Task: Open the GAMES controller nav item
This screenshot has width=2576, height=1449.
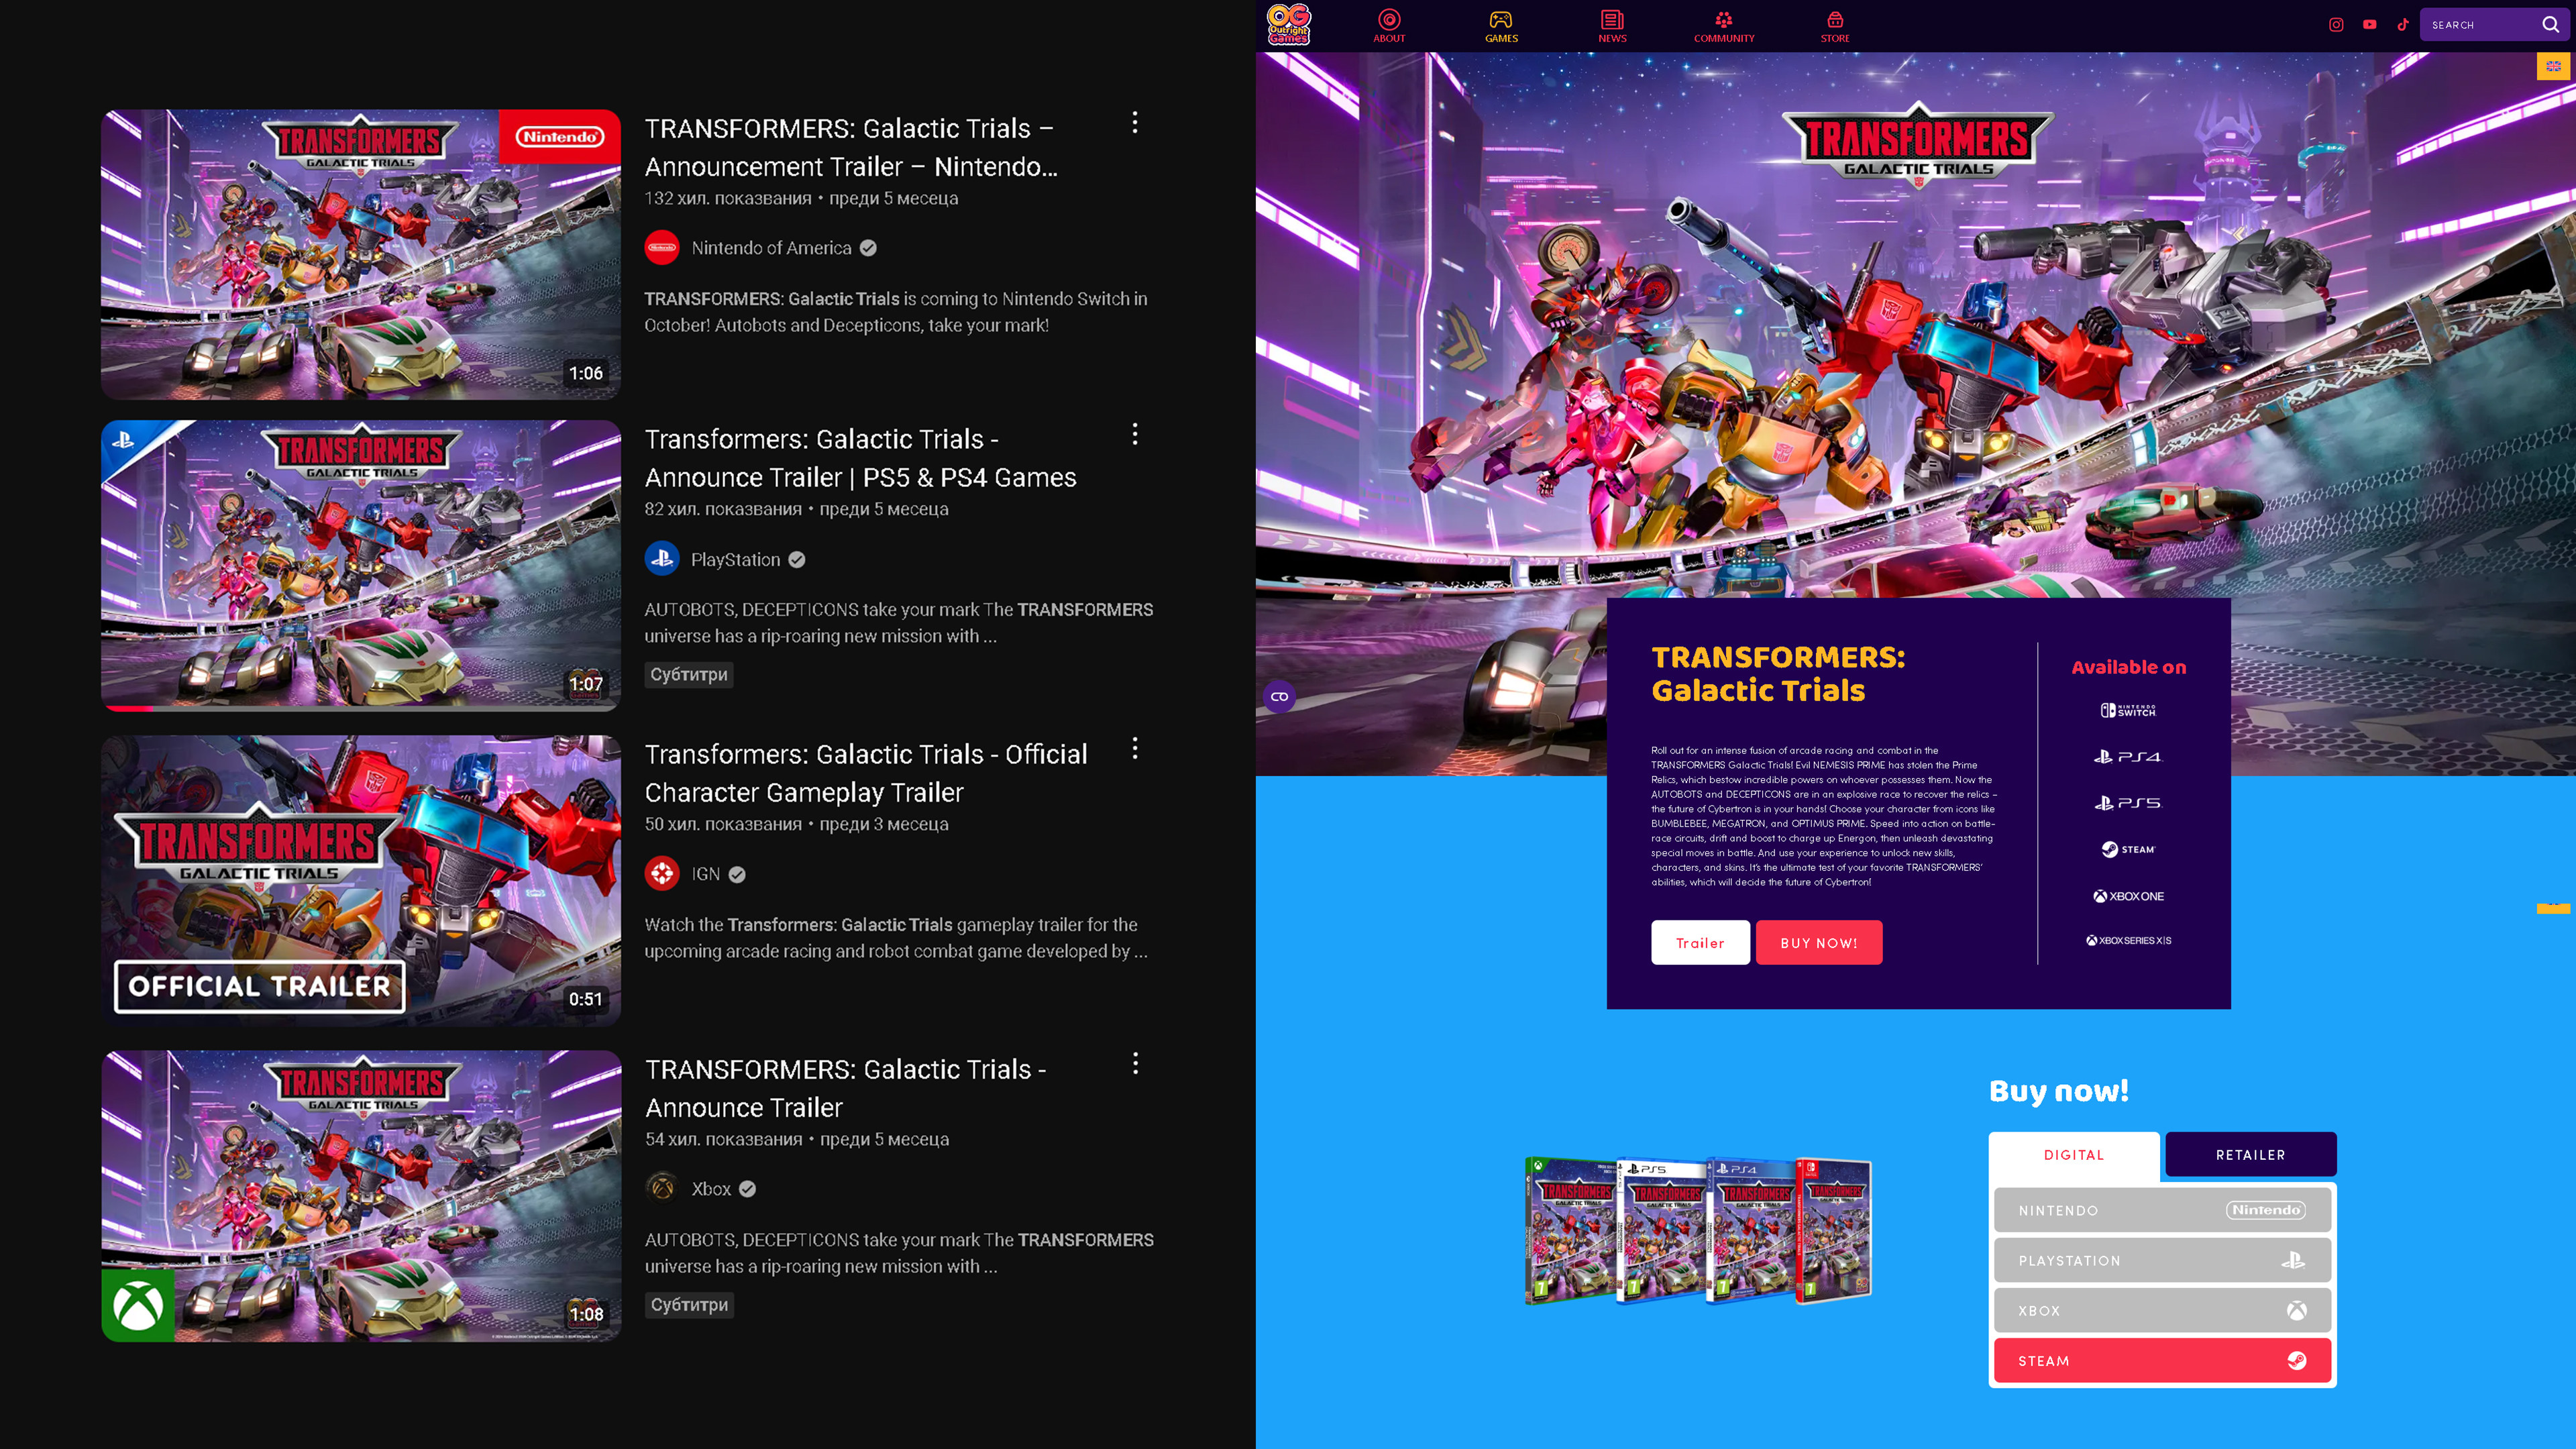Action: [1501, 26]
